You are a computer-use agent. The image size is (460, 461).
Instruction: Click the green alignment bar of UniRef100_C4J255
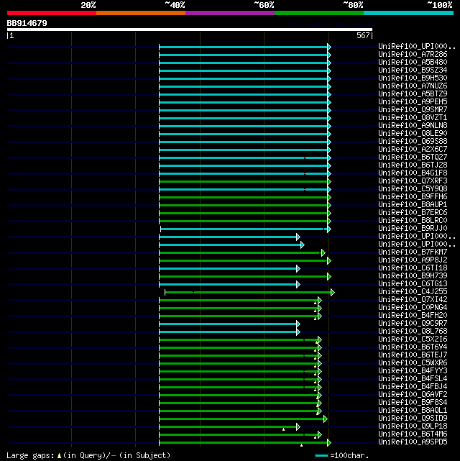[x=248, y=292]
